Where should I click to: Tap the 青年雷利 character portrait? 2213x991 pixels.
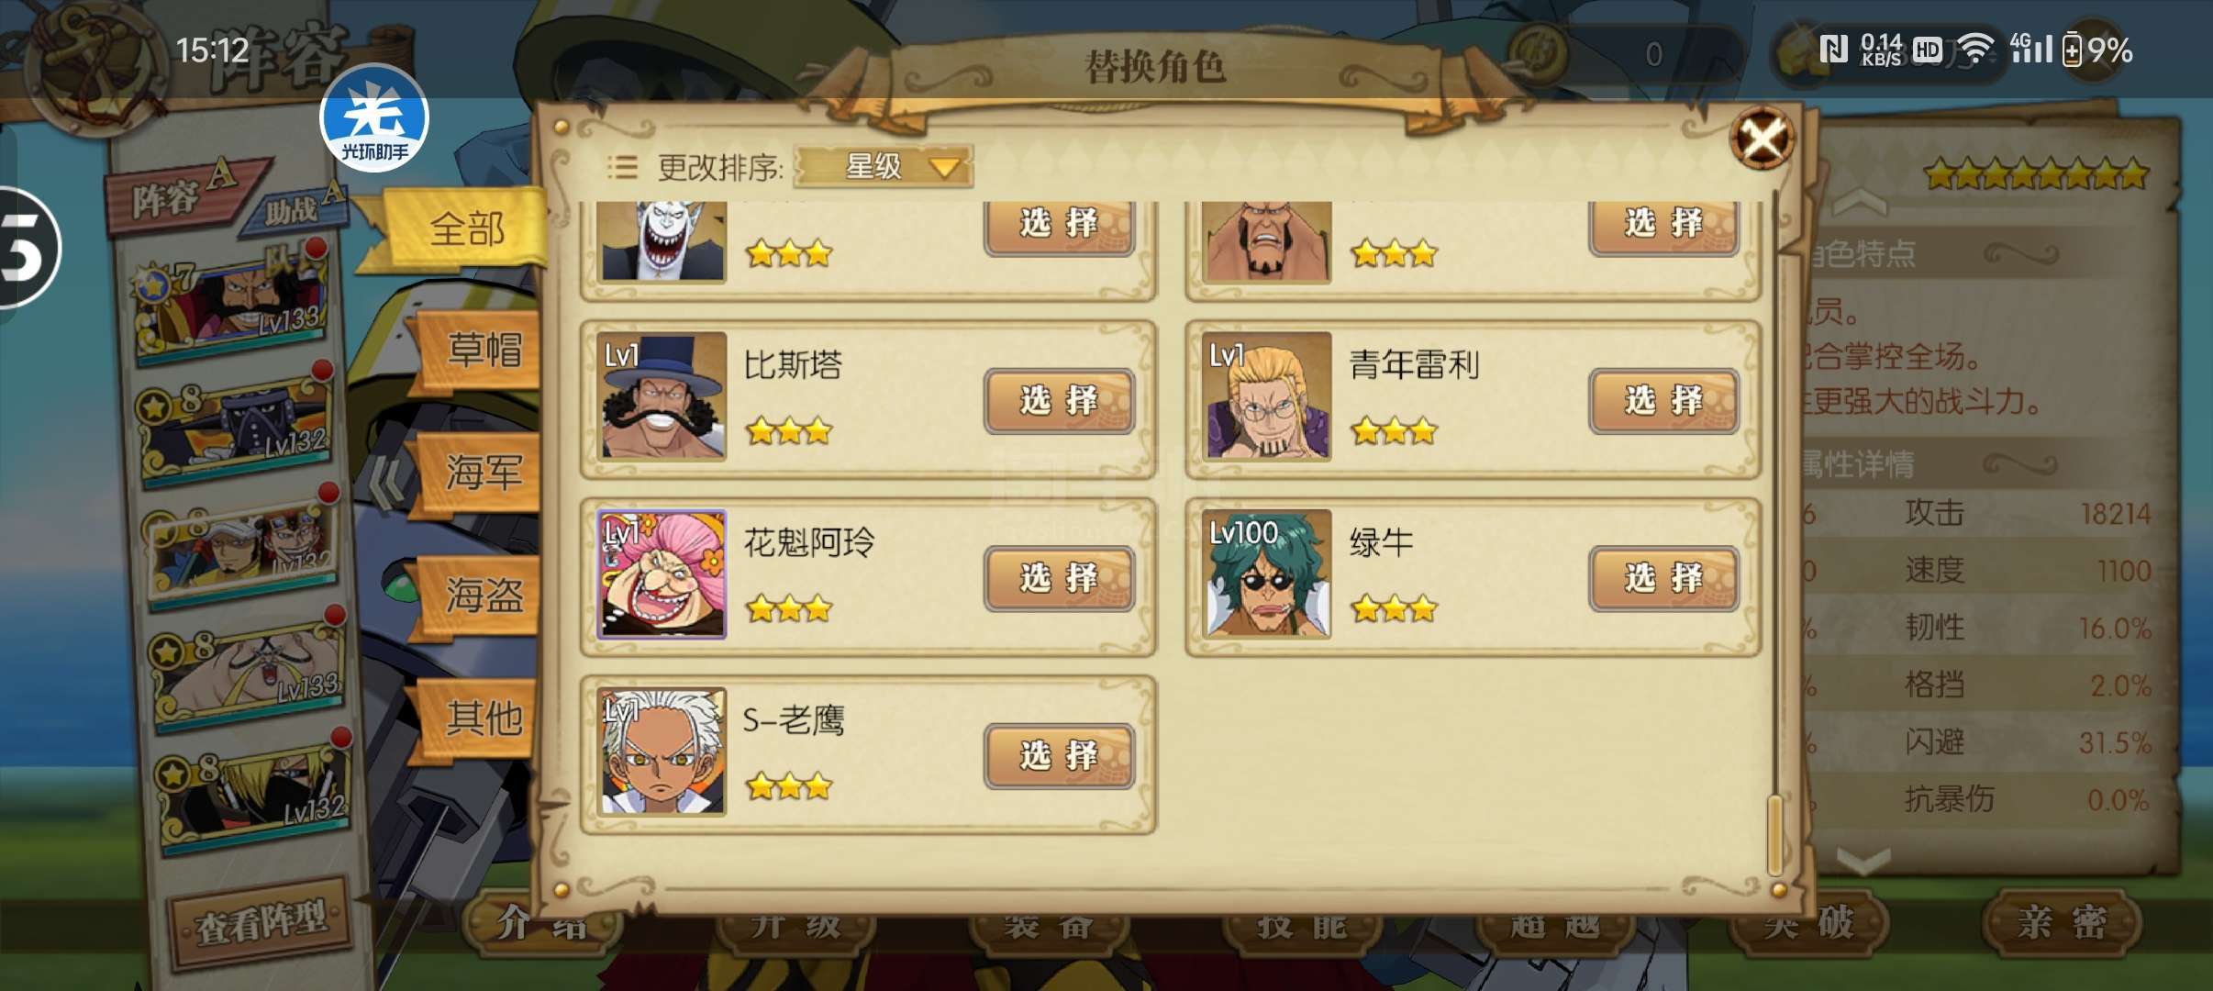pos(1266,396)
